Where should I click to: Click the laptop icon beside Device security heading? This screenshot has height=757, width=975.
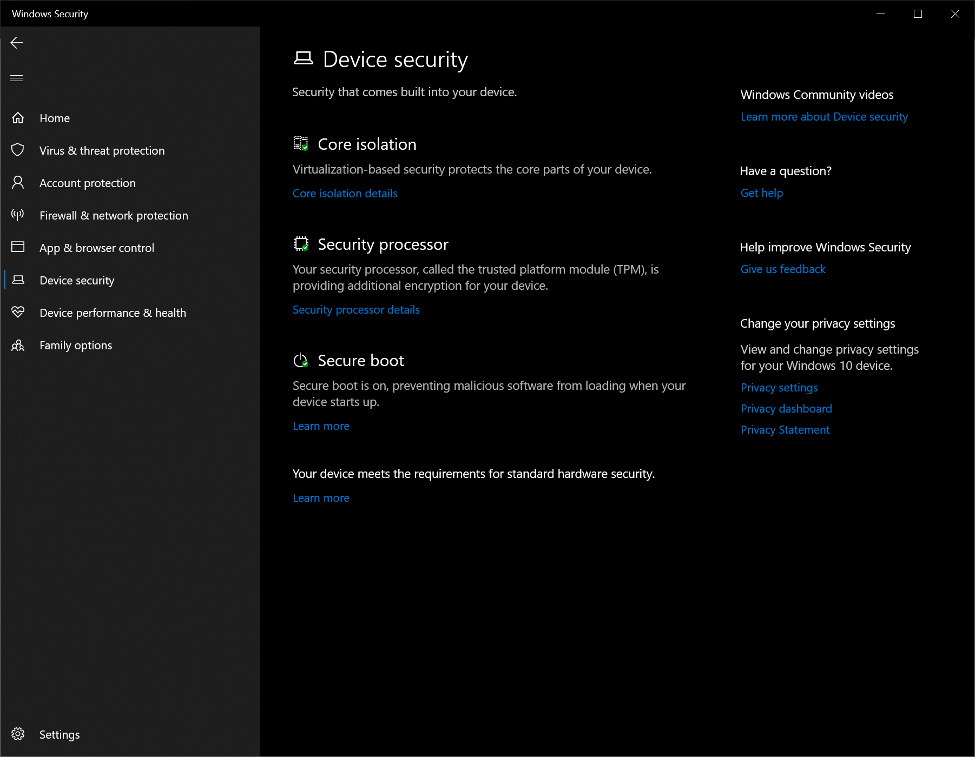pos(304,58)
